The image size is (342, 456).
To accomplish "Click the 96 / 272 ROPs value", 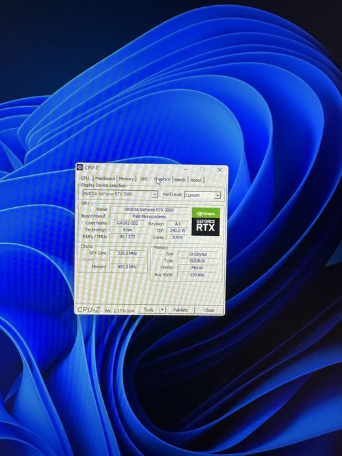I will pyautogui.click(x=128, y=236).
